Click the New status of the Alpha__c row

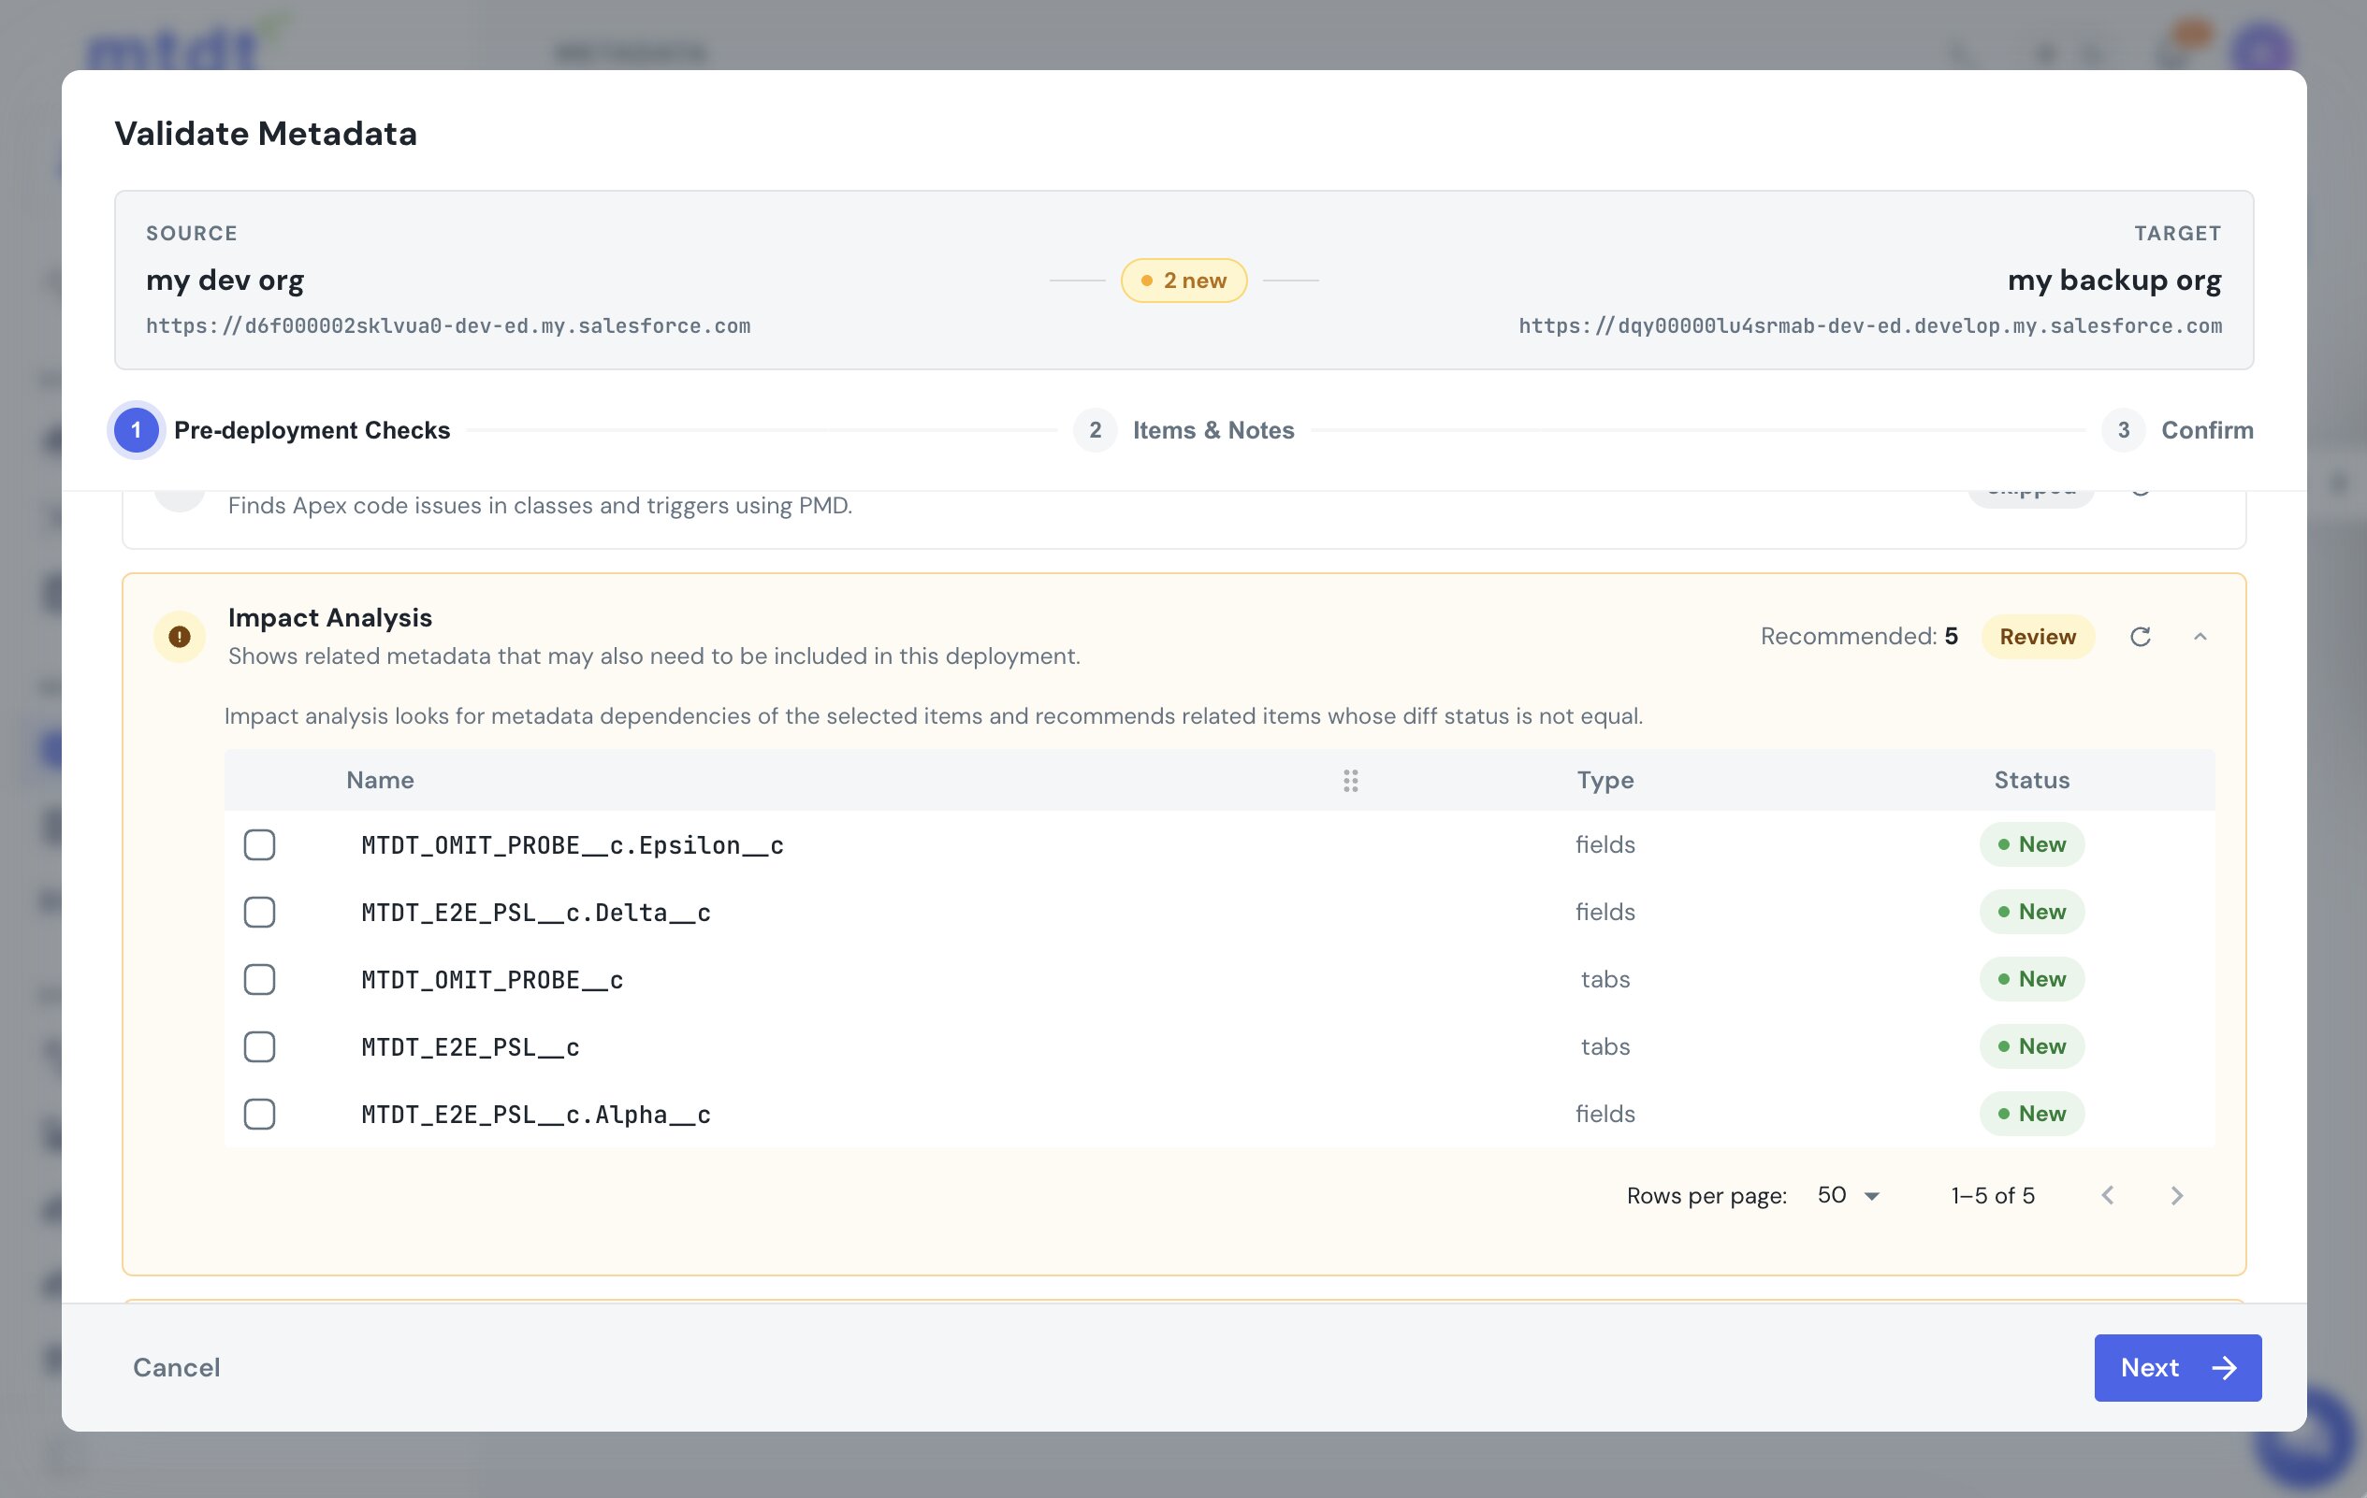point(2032,1114)
